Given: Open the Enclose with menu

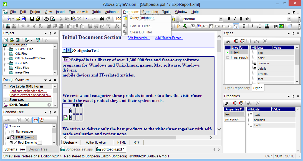Looking at the screenshot, I should (x=78, y=12).
